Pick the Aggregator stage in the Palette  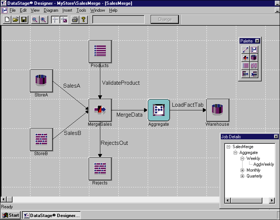pyautogui.click(x=254, y=49)
